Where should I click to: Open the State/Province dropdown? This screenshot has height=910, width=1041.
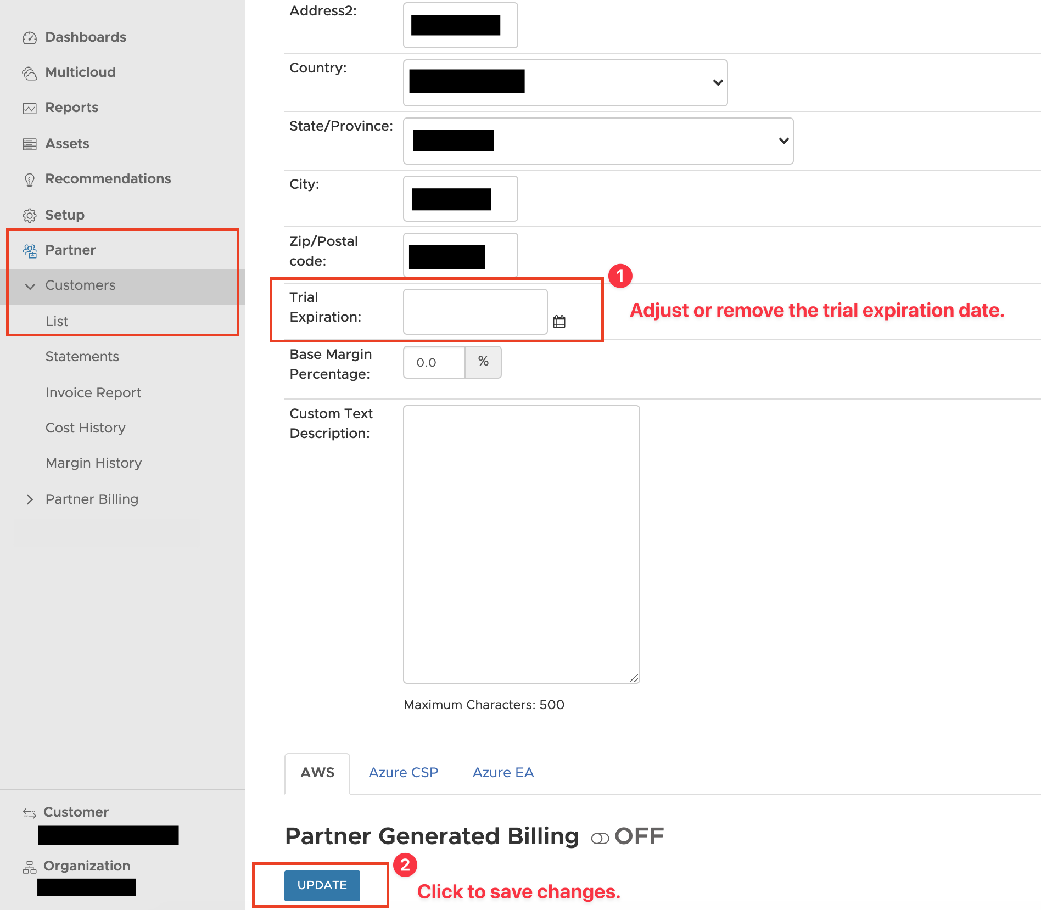coord(598,141)
